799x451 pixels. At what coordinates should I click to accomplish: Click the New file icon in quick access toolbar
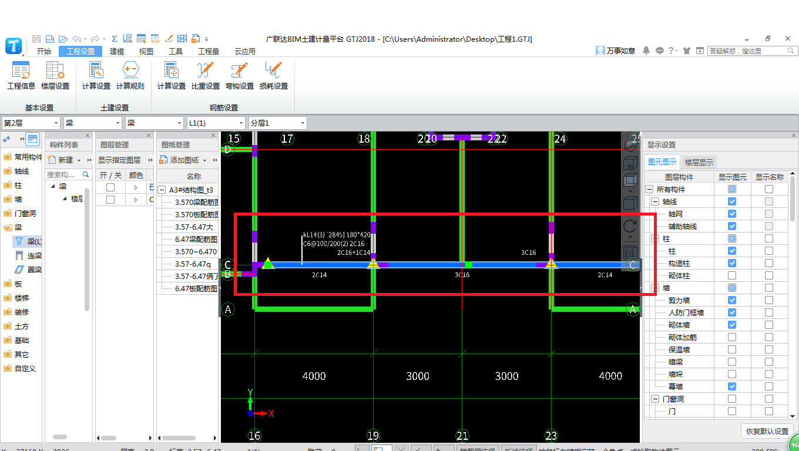pyautogui.click(x=49, y=39)
